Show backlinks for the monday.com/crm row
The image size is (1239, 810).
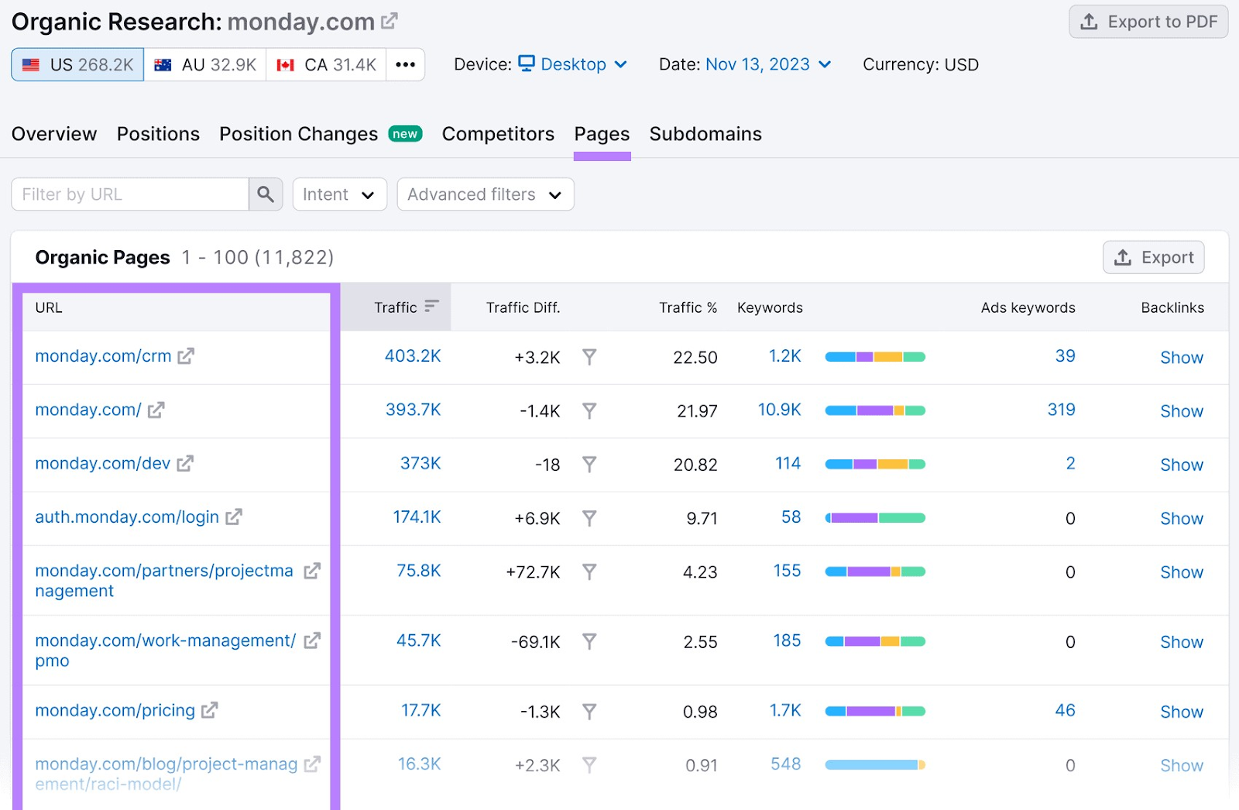click(x=1182, y=357)
